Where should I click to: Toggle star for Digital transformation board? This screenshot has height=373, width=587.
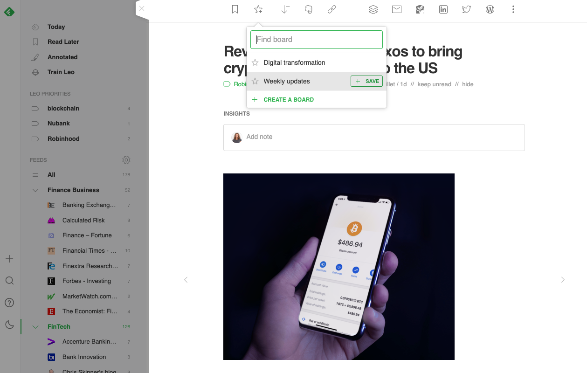255,62
